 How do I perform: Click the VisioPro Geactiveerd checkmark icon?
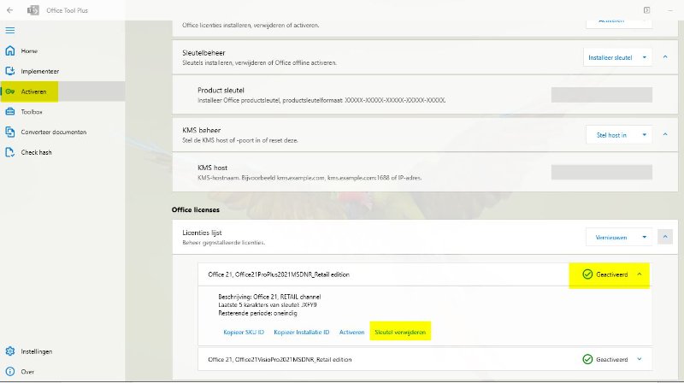(587, 359)
